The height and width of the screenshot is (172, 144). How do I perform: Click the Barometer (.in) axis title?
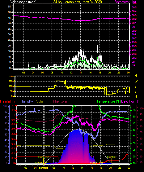click(125, 2)
